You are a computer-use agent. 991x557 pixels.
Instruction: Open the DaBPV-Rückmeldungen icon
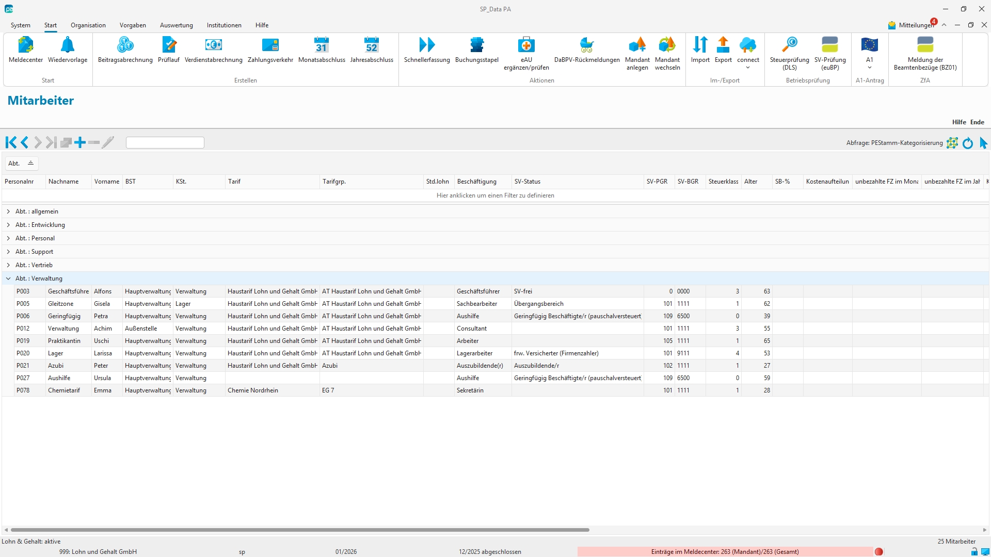pyautogui.click(x=586, y=45)
